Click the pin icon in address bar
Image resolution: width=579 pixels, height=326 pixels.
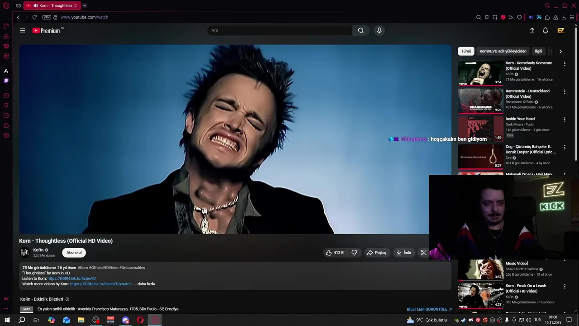(x=487, y=17)
